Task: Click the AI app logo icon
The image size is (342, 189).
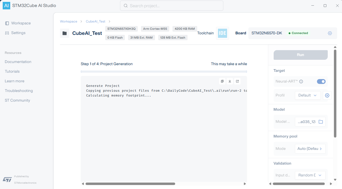Action: click(x=6, y=6)
